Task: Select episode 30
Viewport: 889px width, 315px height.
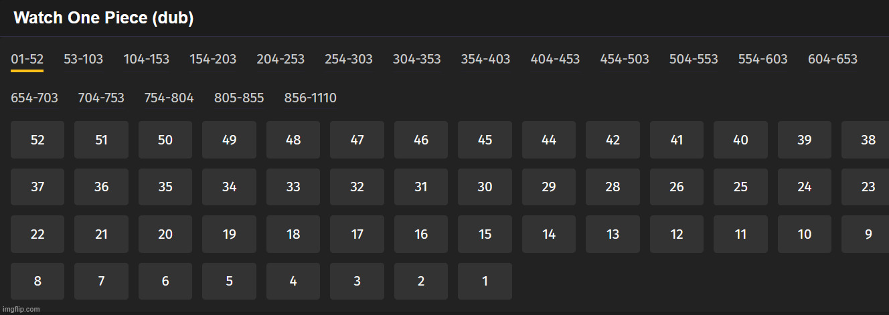Action: (x=485, y=187)
